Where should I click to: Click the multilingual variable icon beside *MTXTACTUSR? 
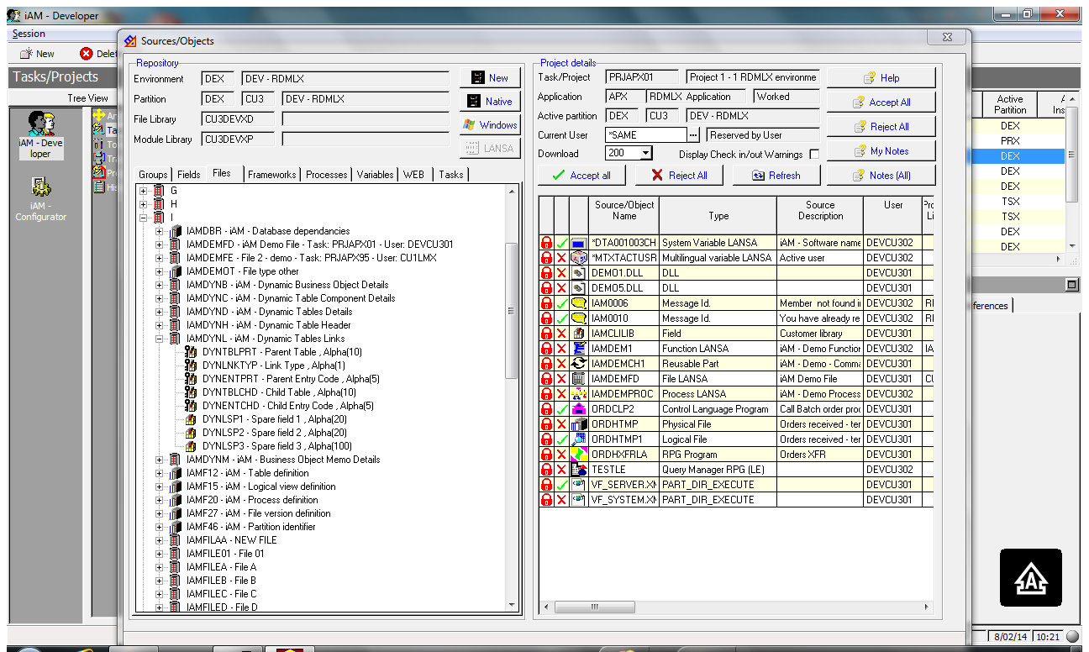(578, 258)
